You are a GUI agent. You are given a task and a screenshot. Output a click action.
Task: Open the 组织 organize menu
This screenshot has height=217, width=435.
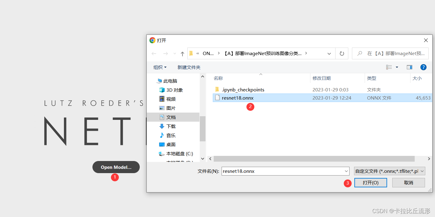tap(160, 67)
